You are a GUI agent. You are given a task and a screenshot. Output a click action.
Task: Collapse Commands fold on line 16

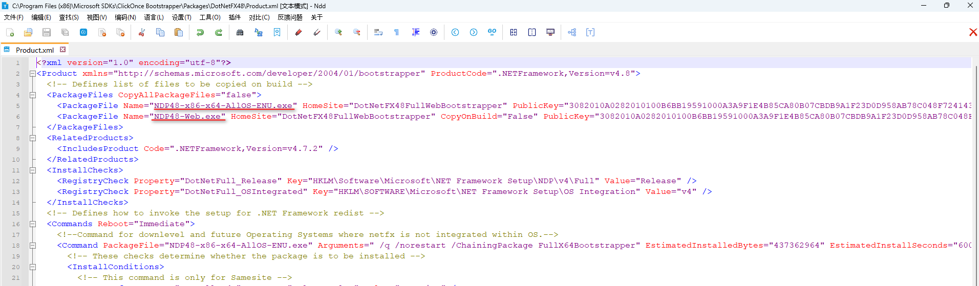33,224
